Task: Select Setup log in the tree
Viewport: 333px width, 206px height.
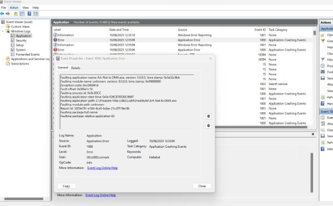Action: point(20,45)
